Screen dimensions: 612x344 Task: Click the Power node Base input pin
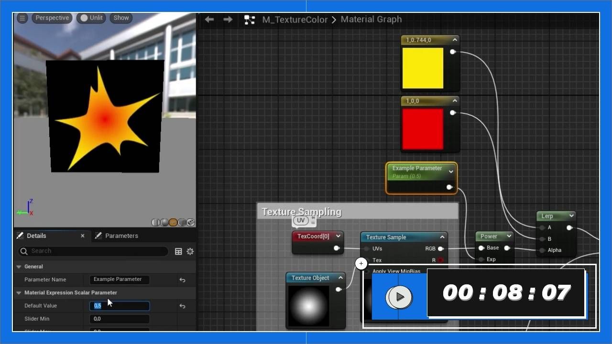point(481,248)
